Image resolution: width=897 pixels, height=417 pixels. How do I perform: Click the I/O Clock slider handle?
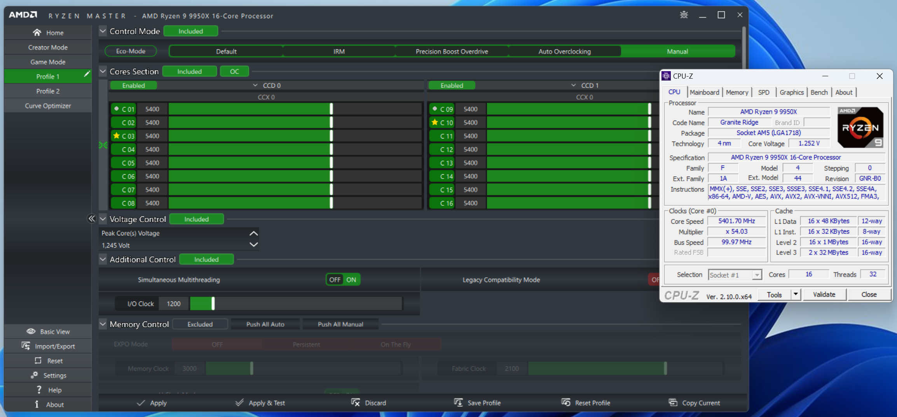click(x=213, y=303)
